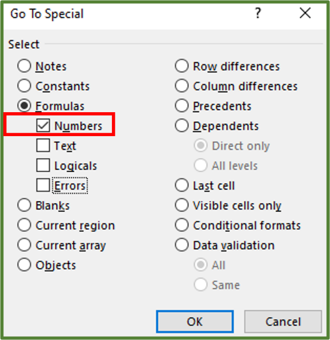Uncheck the Numbers checkbox
330x340 pixels.
44,126
